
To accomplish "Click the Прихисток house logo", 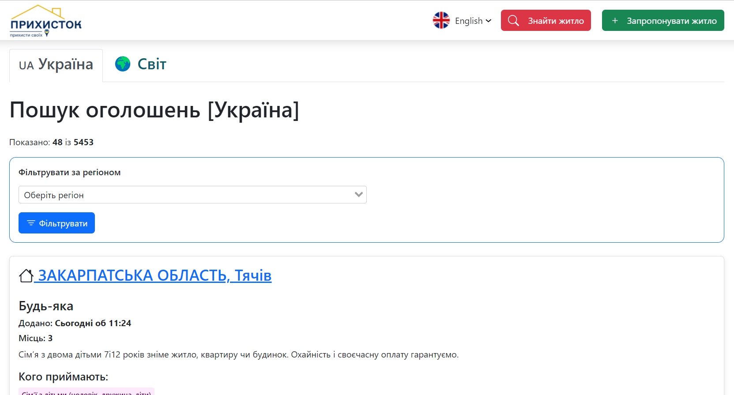I will point(46,21).
